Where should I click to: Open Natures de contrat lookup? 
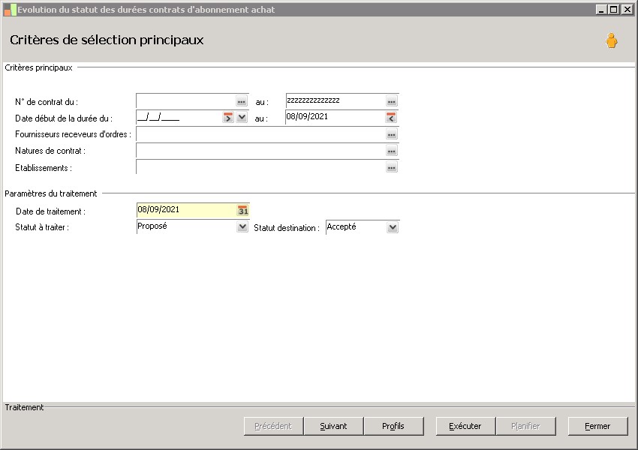click(391, 151)
